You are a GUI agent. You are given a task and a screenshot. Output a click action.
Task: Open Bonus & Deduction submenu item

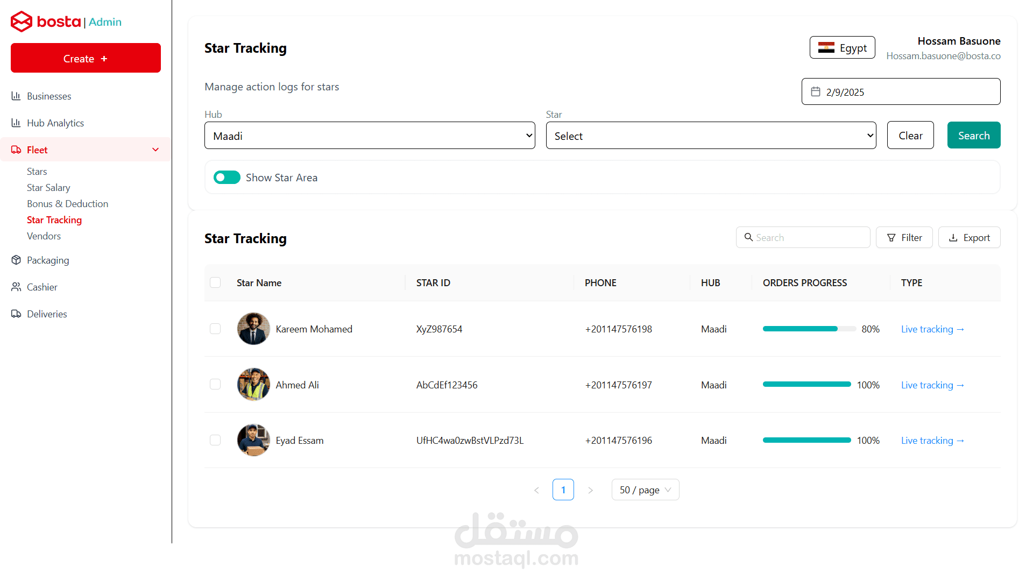point(67,203)
